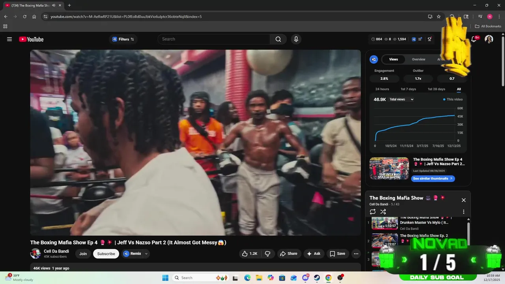This screenshot has height=284, width=505.
Task: Select the 1st 7 days range
Action: 408,89
